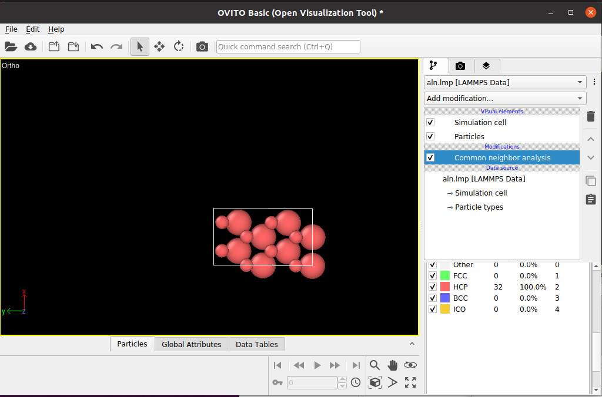Disable the Common neighbor analysis modifier checkbox
The height and width of the screenshot is (397, 602).
pos(430,157)
